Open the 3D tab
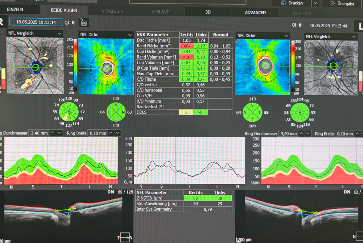Image resolution: width=363 pixels, height=243 pixels. pyautogui.click(x=208, y=12)
